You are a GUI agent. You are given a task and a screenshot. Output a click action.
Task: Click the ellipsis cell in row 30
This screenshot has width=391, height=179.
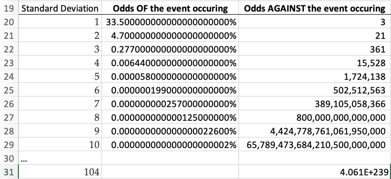tap(60, 158)
